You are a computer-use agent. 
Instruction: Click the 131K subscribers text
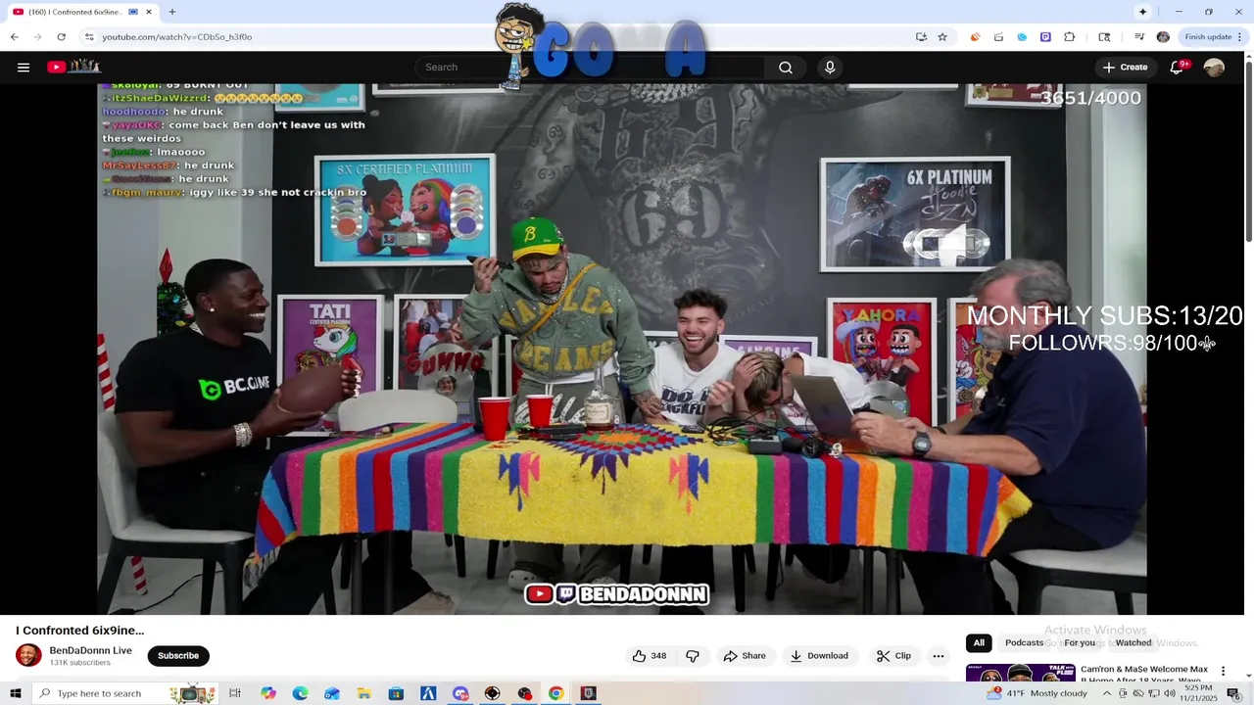point(80,663)
